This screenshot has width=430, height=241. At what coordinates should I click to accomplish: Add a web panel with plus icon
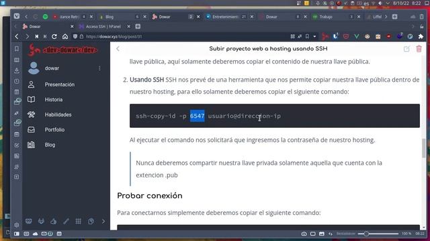click(x=17, y=177)
